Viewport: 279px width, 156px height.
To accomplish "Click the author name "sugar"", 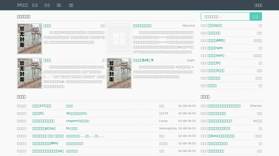I will pyautogui.click(x=191, y=60).
